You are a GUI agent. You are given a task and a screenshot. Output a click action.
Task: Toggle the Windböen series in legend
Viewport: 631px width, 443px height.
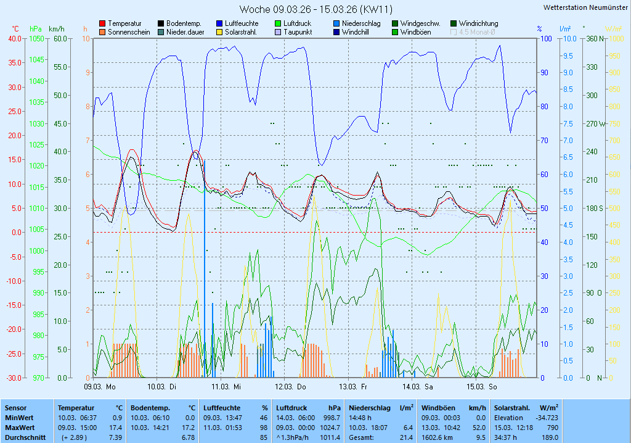coord(395,32)
